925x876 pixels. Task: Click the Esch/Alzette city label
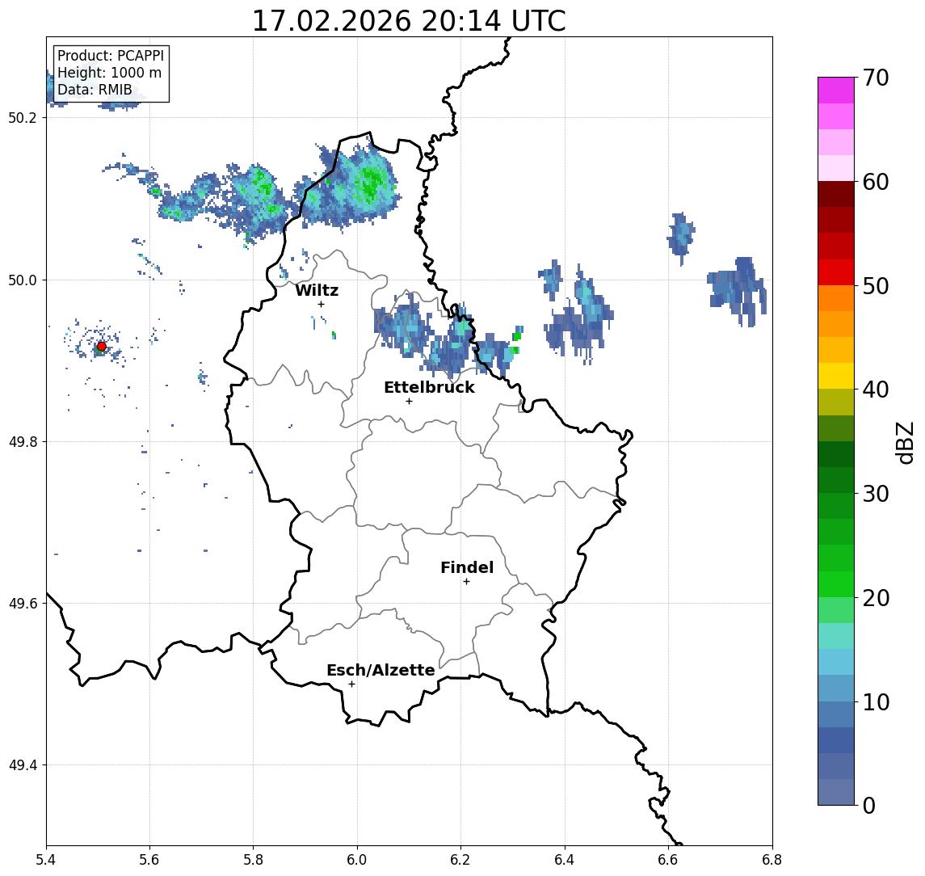pyautogui.click(x=381, y=670)
